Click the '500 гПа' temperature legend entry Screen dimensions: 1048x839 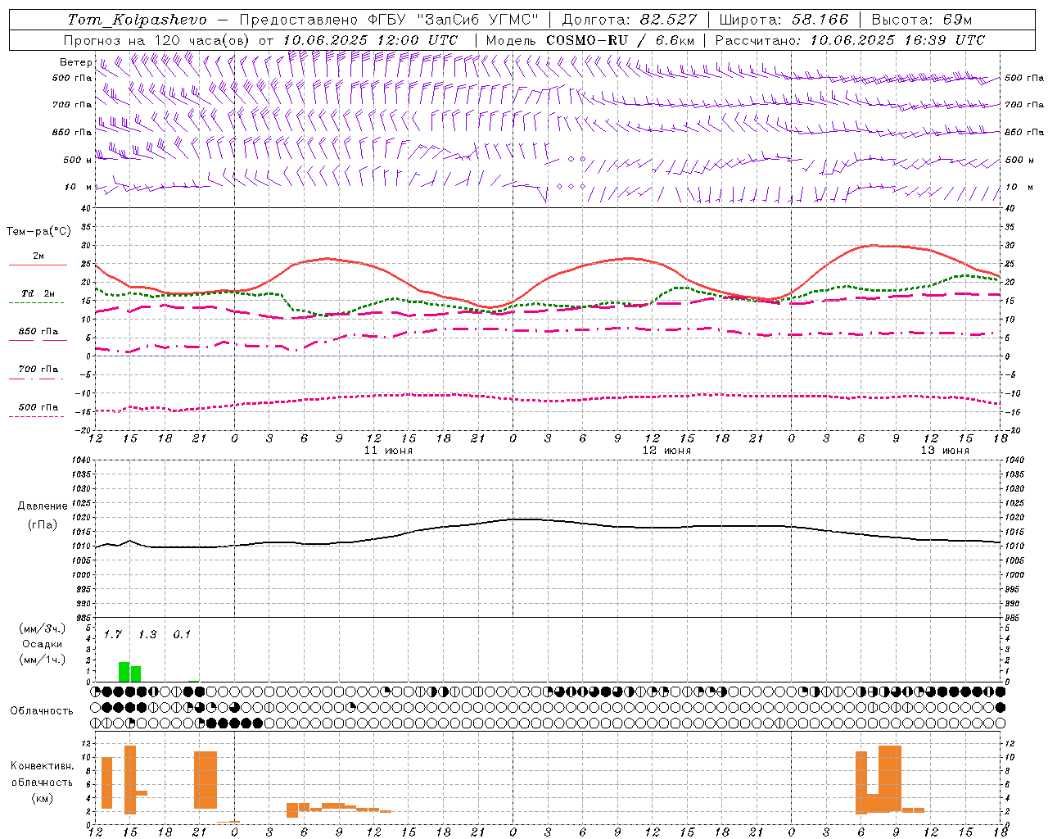(38, 407)
